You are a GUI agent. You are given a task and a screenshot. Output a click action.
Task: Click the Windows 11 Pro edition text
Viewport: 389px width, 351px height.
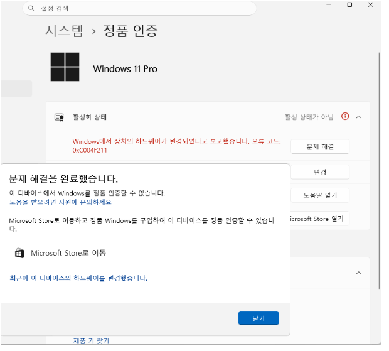tap(127, 70)
